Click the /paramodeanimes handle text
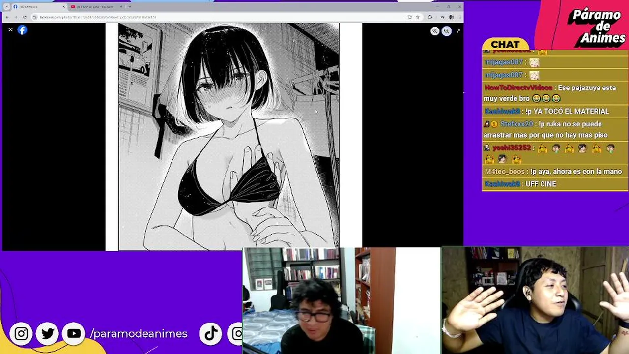The width and height of the screenshot is (629, 354). [139, 333]
